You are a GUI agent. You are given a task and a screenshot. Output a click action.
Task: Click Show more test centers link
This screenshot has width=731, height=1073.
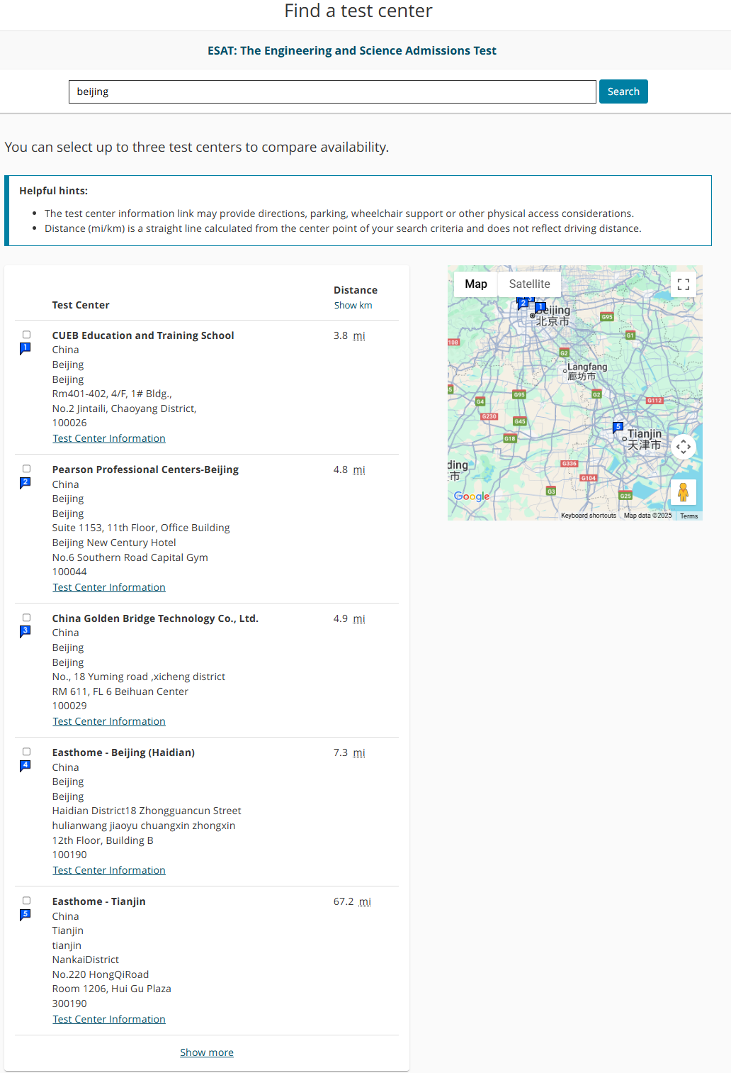[207, 1052]
